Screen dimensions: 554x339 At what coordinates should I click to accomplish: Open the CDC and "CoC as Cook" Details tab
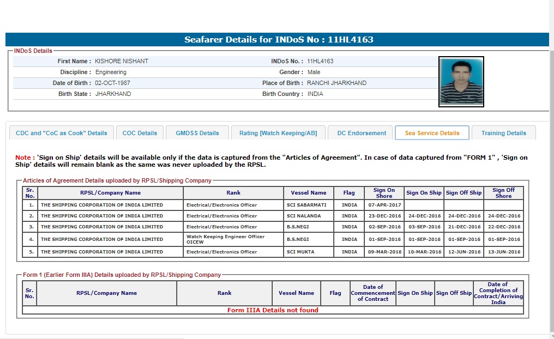[62, 133]
